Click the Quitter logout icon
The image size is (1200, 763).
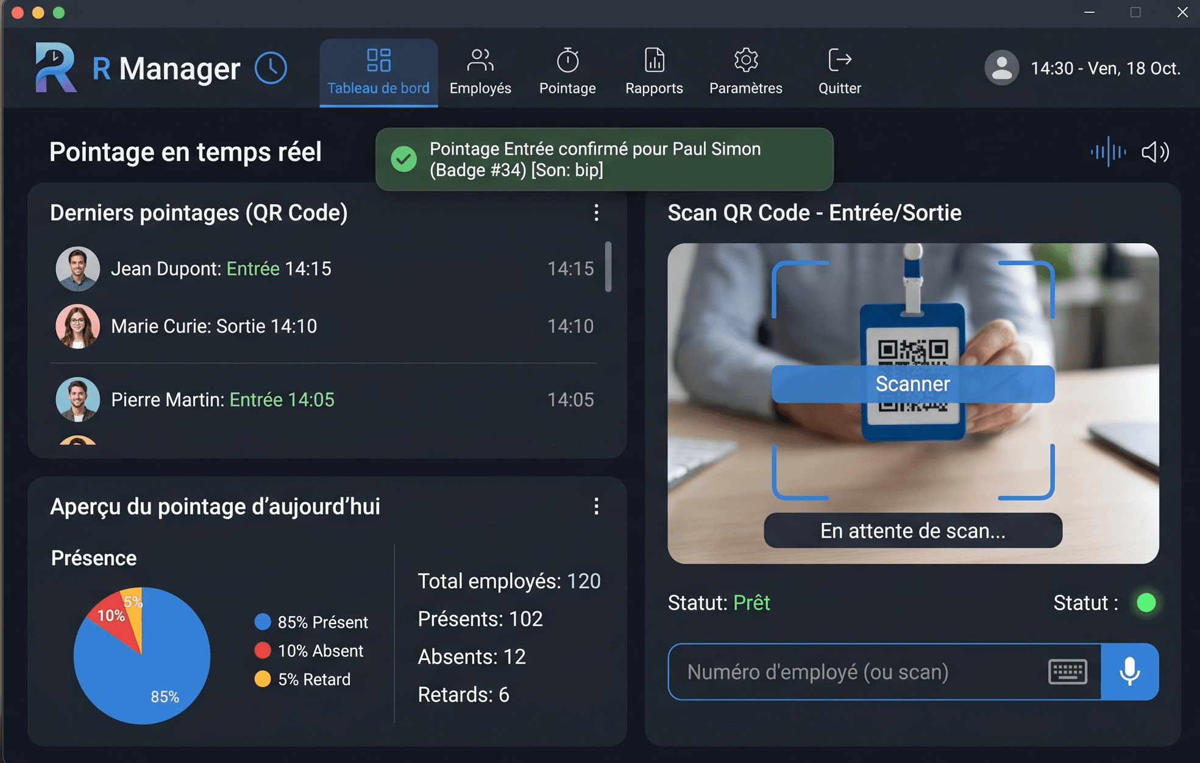point(840,60)
